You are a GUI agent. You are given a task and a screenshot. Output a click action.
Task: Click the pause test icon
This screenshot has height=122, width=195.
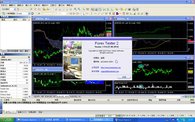coord(39,13)
